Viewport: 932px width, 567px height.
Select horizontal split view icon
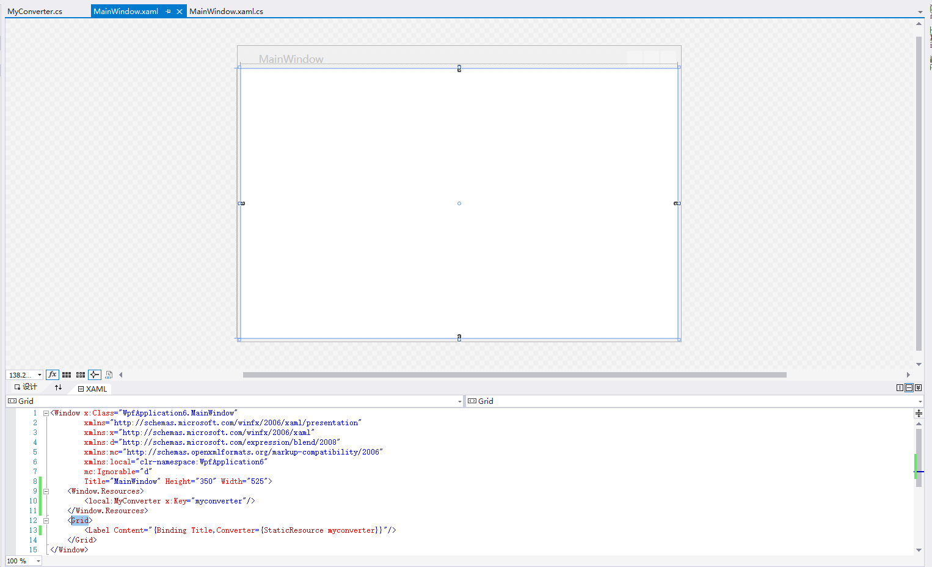pyautogui.click(x=909, y=387)
